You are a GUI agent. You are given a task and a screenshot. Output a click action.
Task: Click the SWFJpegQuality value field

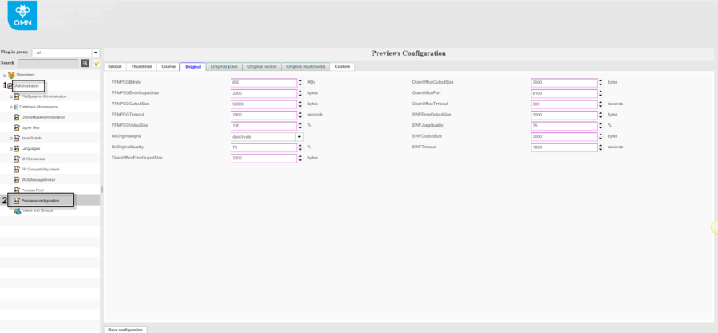click(x=564, y=126)
